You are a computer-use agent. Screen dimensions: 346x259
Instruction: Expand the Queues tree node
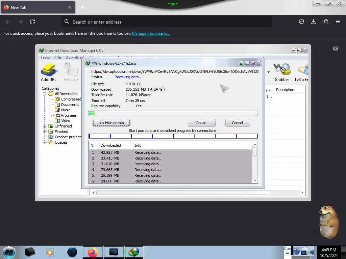tap(44, 143)
